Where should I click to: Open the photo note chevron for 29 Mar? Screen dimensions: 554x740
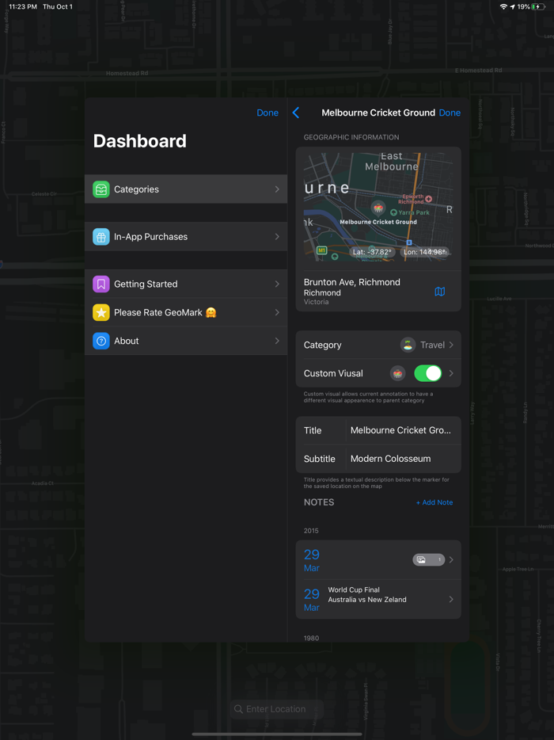tap(451, 559)
